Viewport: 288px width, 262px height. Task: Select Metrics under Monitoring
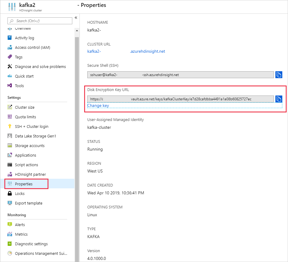(21, 234)
